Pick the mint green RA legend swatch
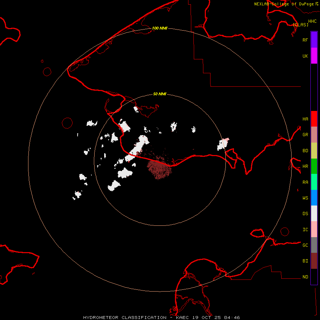The image size is (320, 320). tap(314, 182)
